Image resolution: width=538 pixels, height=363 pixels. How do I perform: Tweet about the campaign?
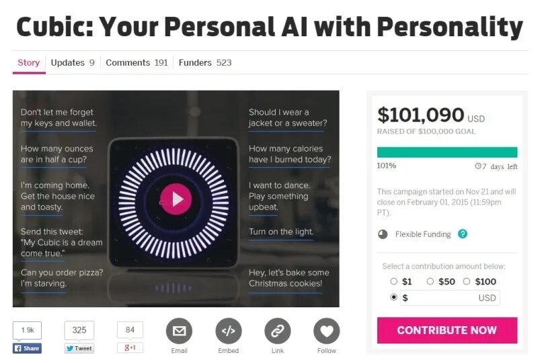79,348
